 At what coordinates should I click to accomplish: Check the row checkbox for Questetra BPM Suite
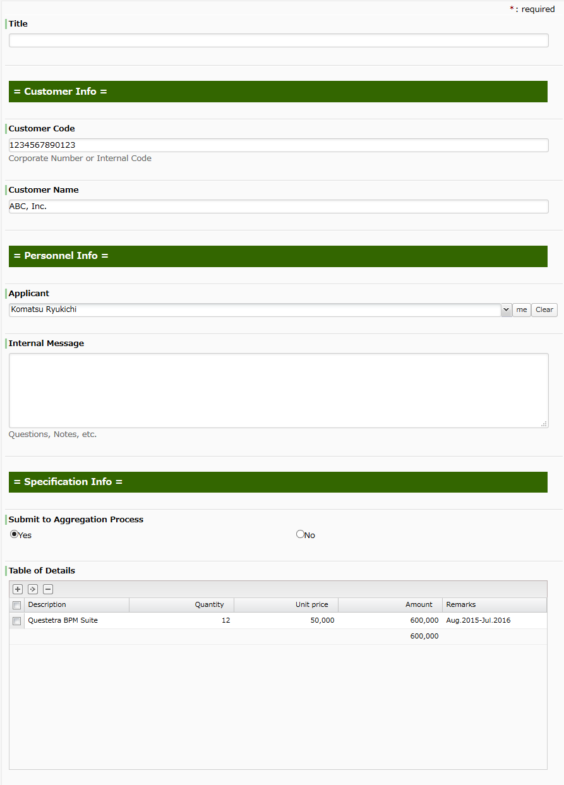pos(16,620)
